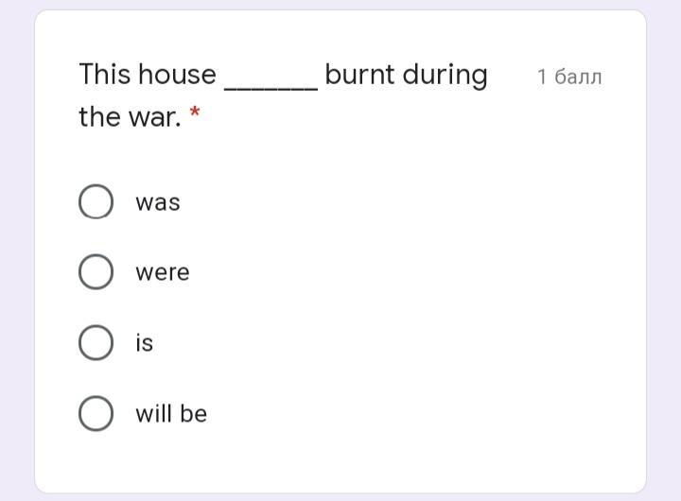Click the word "балл" in the points label
This screenshot has width=681, height=501.
(x=578, y=77)
